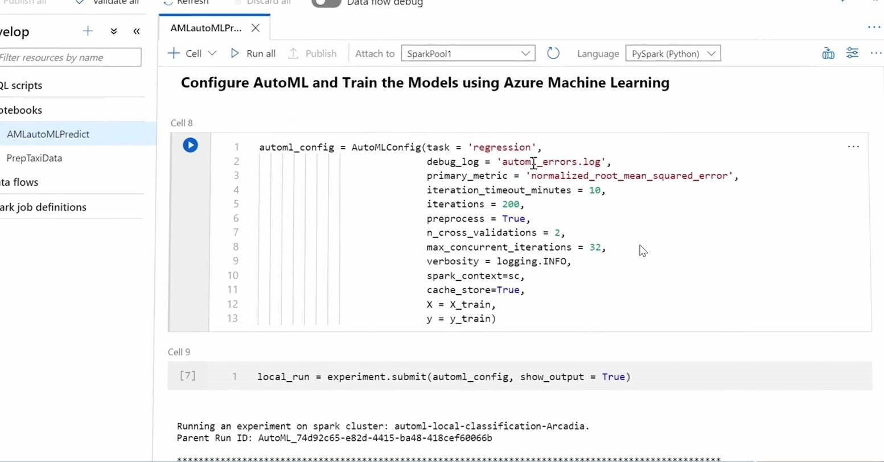Open the configure session sliders icon
The image size is (884, 462).
852,53
